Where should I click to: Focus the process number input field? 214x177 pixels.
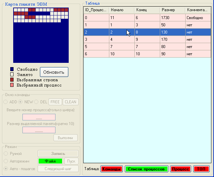point(39,117)
